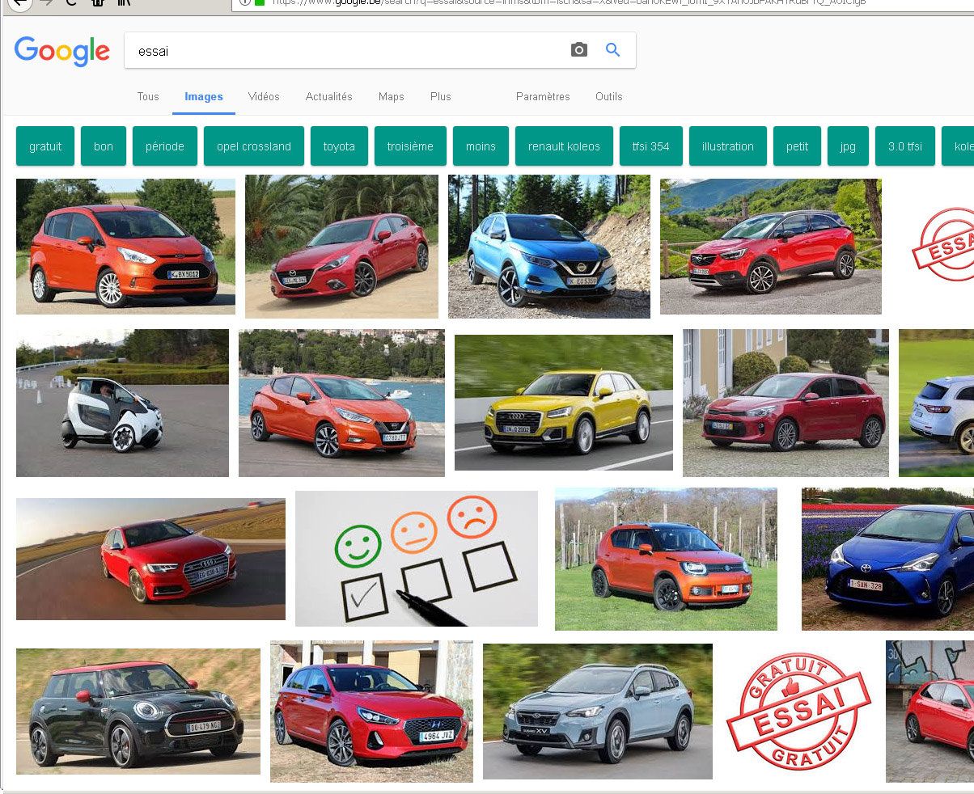Screen dimensions: 974x794
Task: Open the red Mazda hatchback image
Action: coord(341,247)
